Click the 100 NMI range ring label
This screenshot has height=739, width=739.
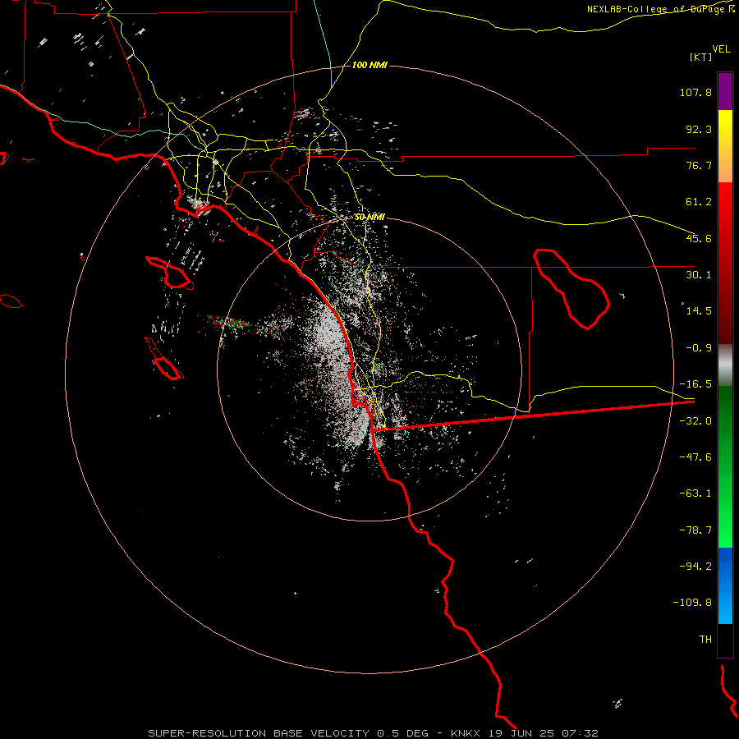coord(369,65)
